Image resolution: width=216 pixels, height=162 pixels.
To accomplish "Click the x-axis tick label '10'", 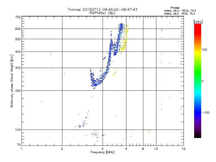I will (x=156, y=149).
